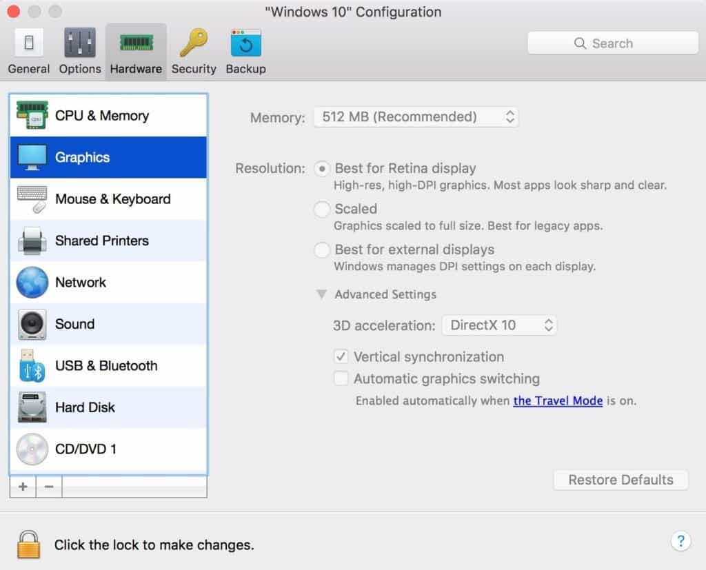Select CPU & Memory in sidebar
Screen dimensions: 706x570
coord(108,116)
